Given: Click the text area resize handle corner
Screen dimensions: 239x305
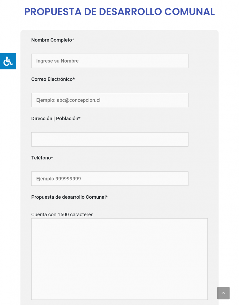Looking at the screenshot, I should [206, 298].
